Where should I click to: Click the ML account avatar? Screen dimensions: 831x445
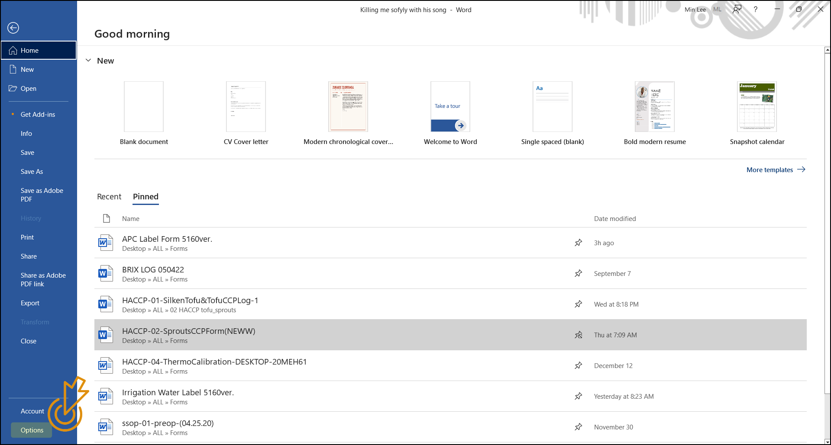(718, 10)
